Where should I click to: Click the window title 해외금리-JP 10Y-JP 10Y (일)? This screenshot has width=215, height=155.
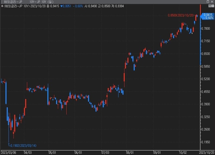point(29,2)
